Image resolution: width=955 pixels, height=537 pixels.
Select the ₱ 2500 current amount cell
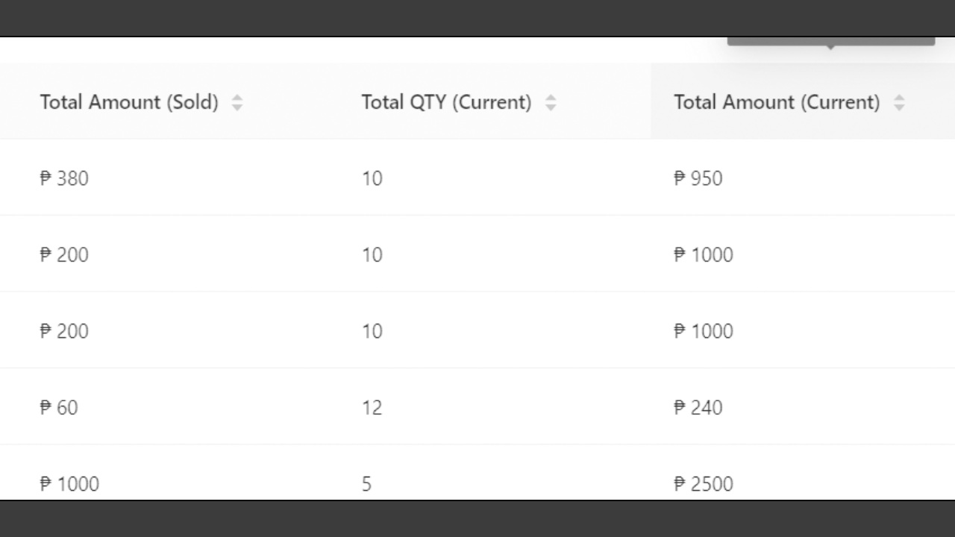[704, 484]
